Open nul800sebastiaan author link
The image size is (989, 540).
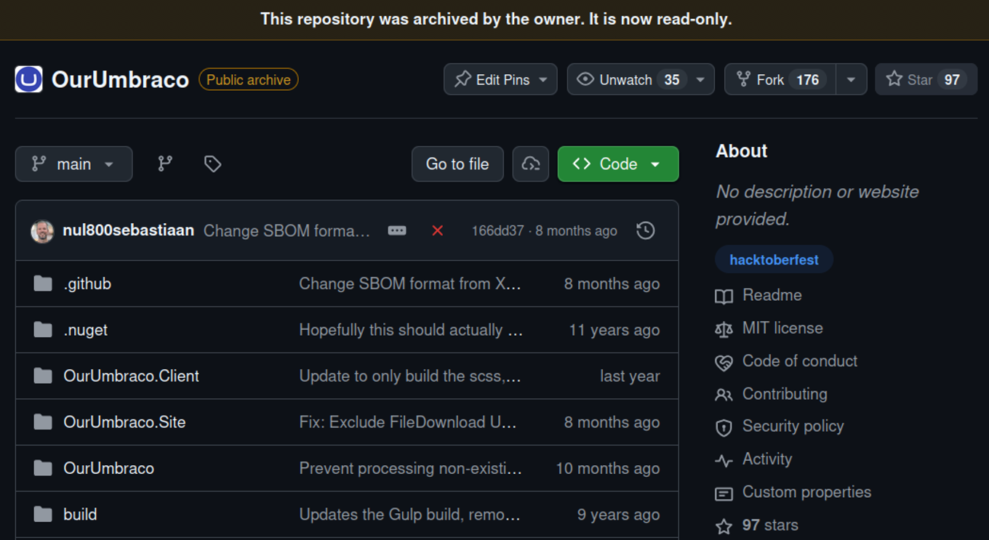point(129,230)
